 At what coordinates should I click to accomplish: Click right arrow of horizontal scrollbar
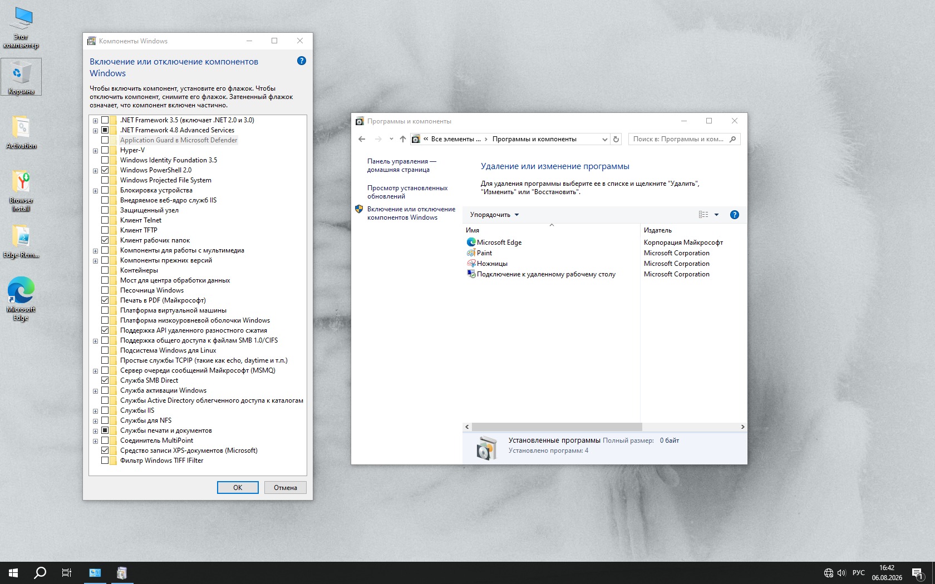pos(742,427)
